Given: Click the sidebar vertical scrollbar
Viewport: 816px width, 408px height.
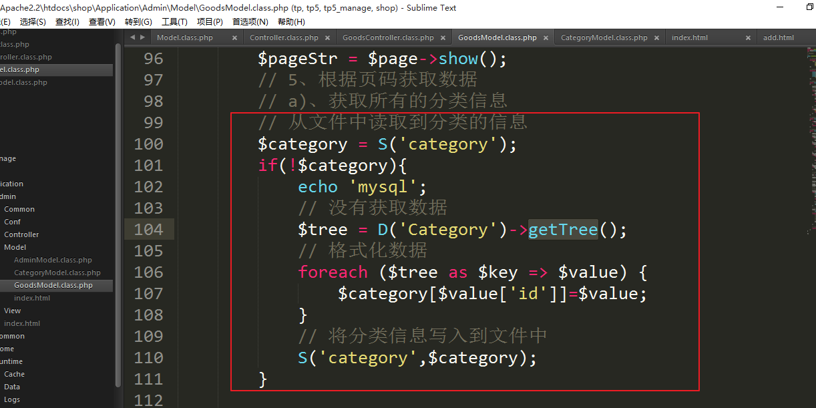Looking at the screenshot, I should pos(118,200).
